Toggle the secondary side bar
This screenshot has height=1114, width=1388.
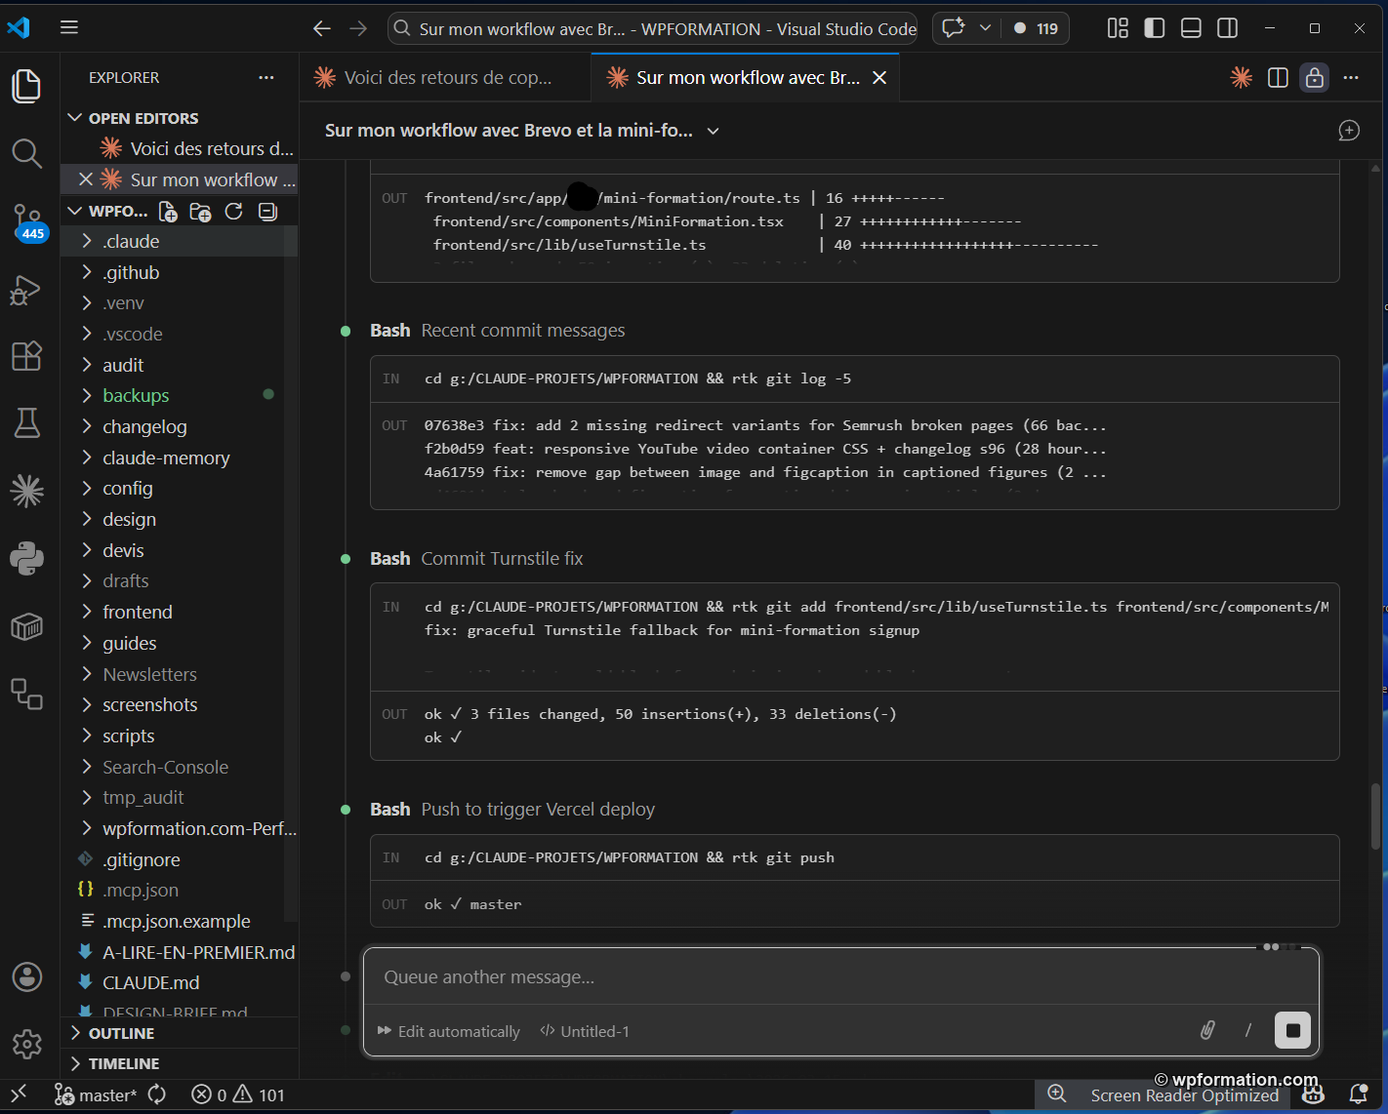1228,28
